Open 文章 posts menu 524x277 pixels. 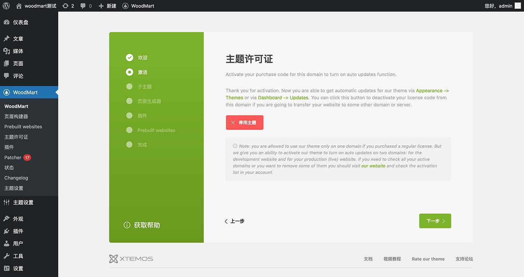pyautogui.click(x=29, y=39)
